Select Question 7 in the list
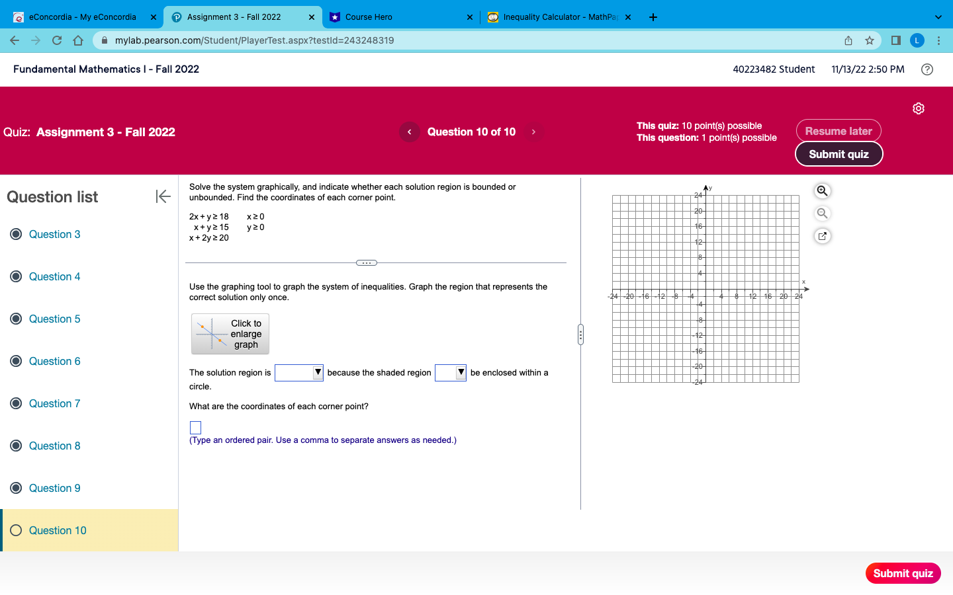 pos(54,403)
